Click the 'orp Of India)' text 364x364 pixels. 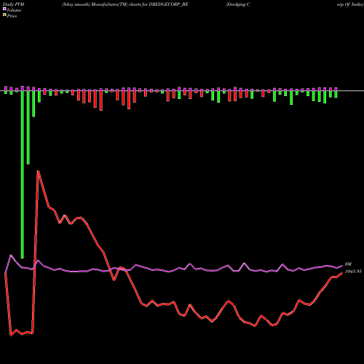tap(350, 4)
